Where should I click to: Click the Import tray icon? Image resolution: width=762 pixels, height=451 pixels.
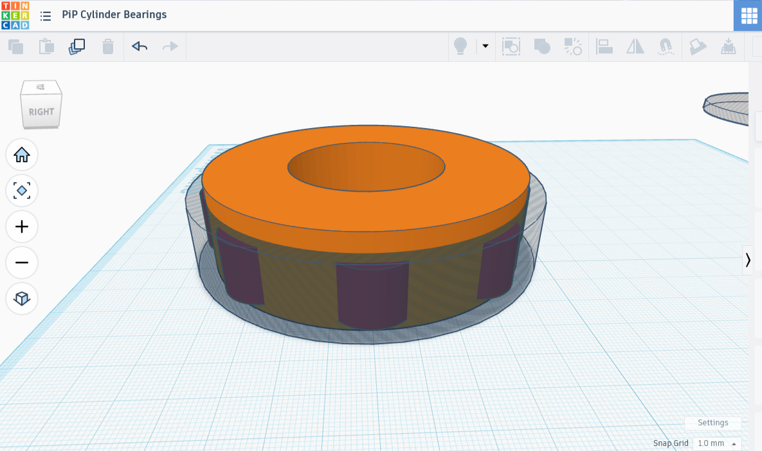728,47
